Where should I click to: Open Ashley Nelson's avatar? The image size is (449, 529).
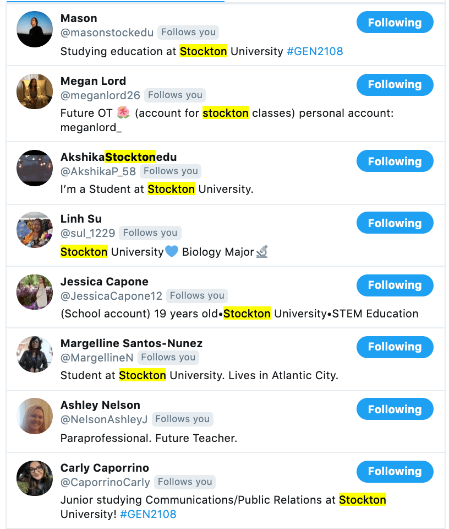(34, 416)
